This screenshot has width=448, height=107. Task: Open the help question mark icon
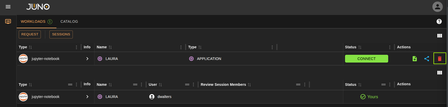439,21
